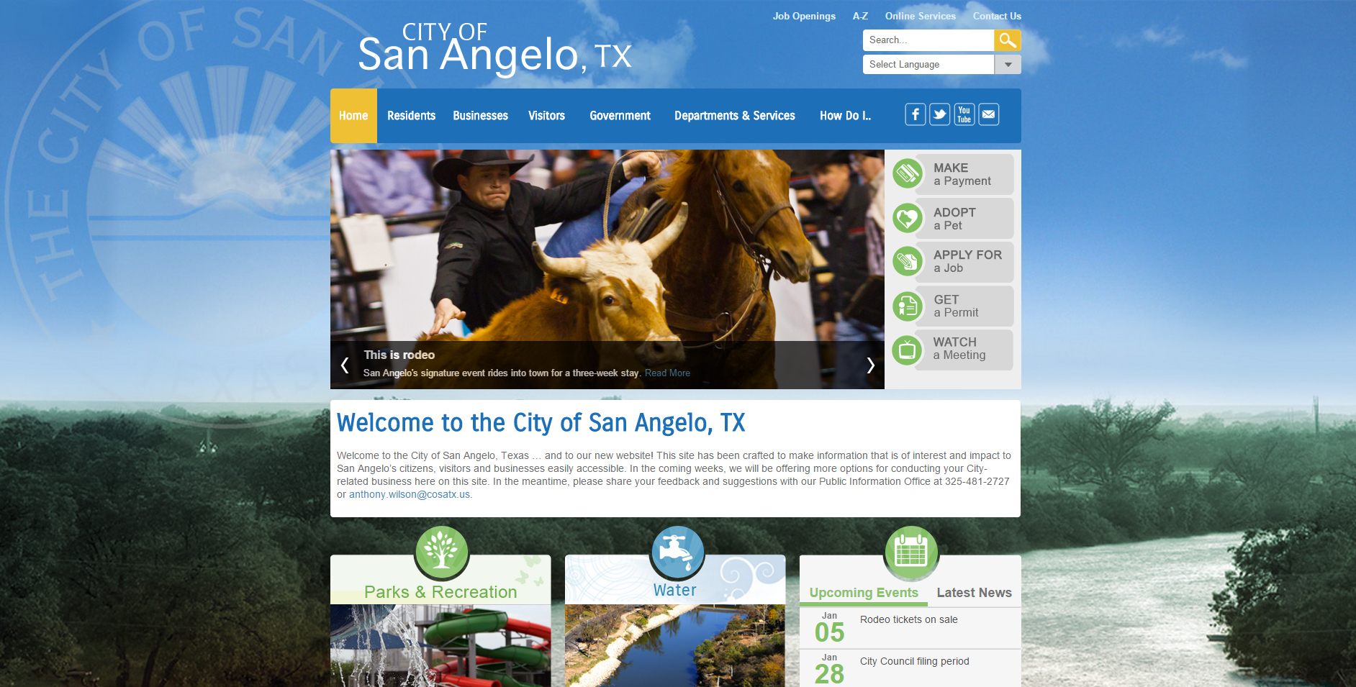Click the Watch a Meeting TV icon
The image size is (1356, 687).
(x=907, y=350)
